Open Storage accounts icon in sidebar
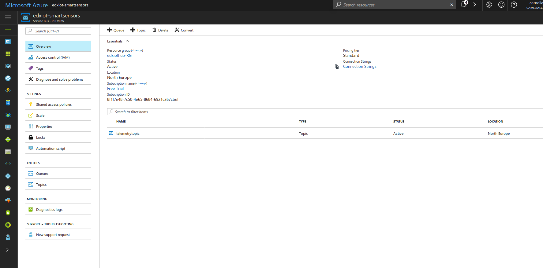 click(x=8, y=152)
